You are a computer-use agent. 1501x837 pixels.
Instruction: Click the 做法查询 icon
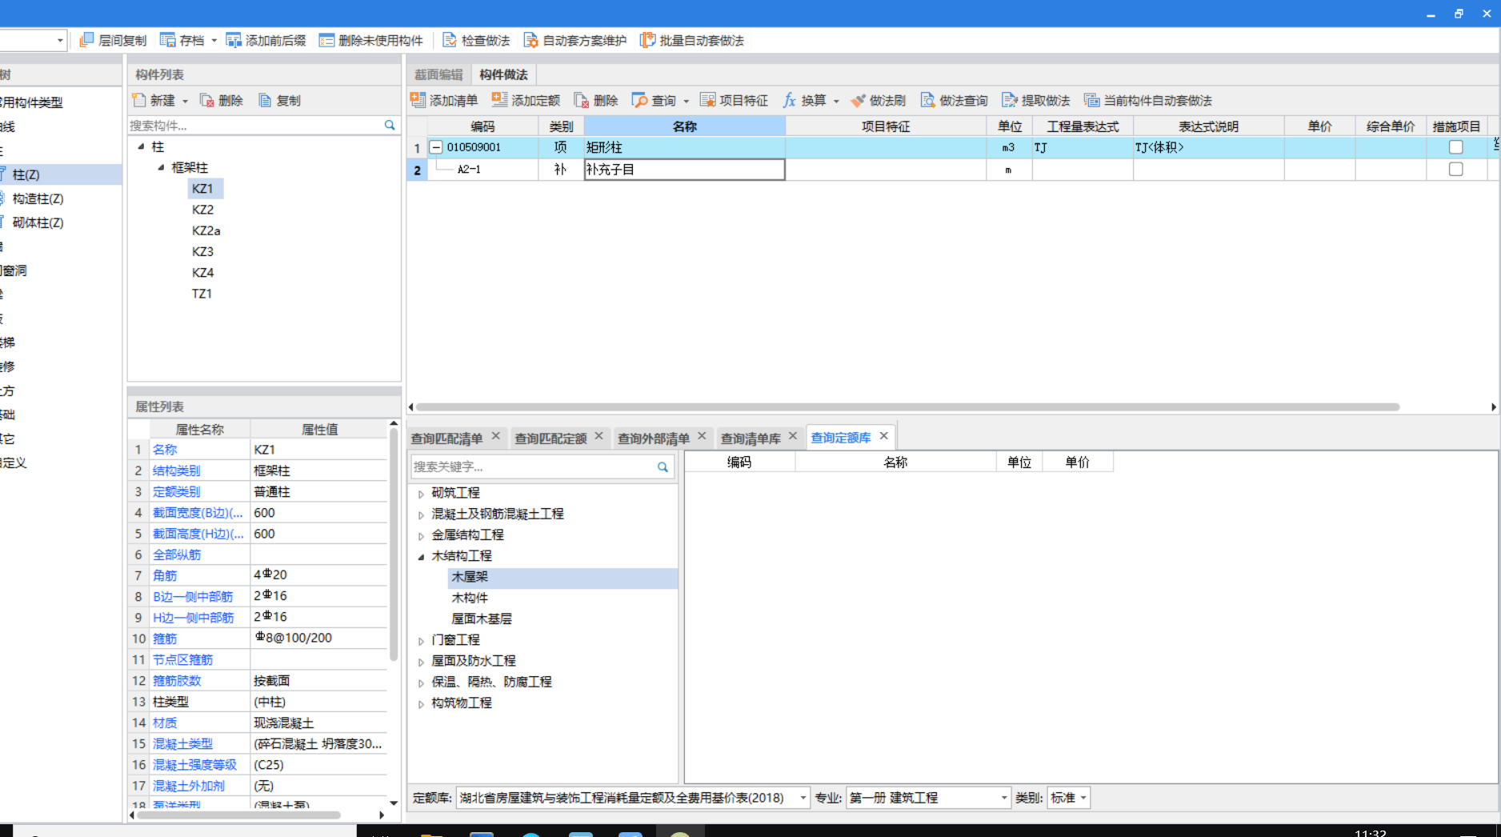(927, 100)
